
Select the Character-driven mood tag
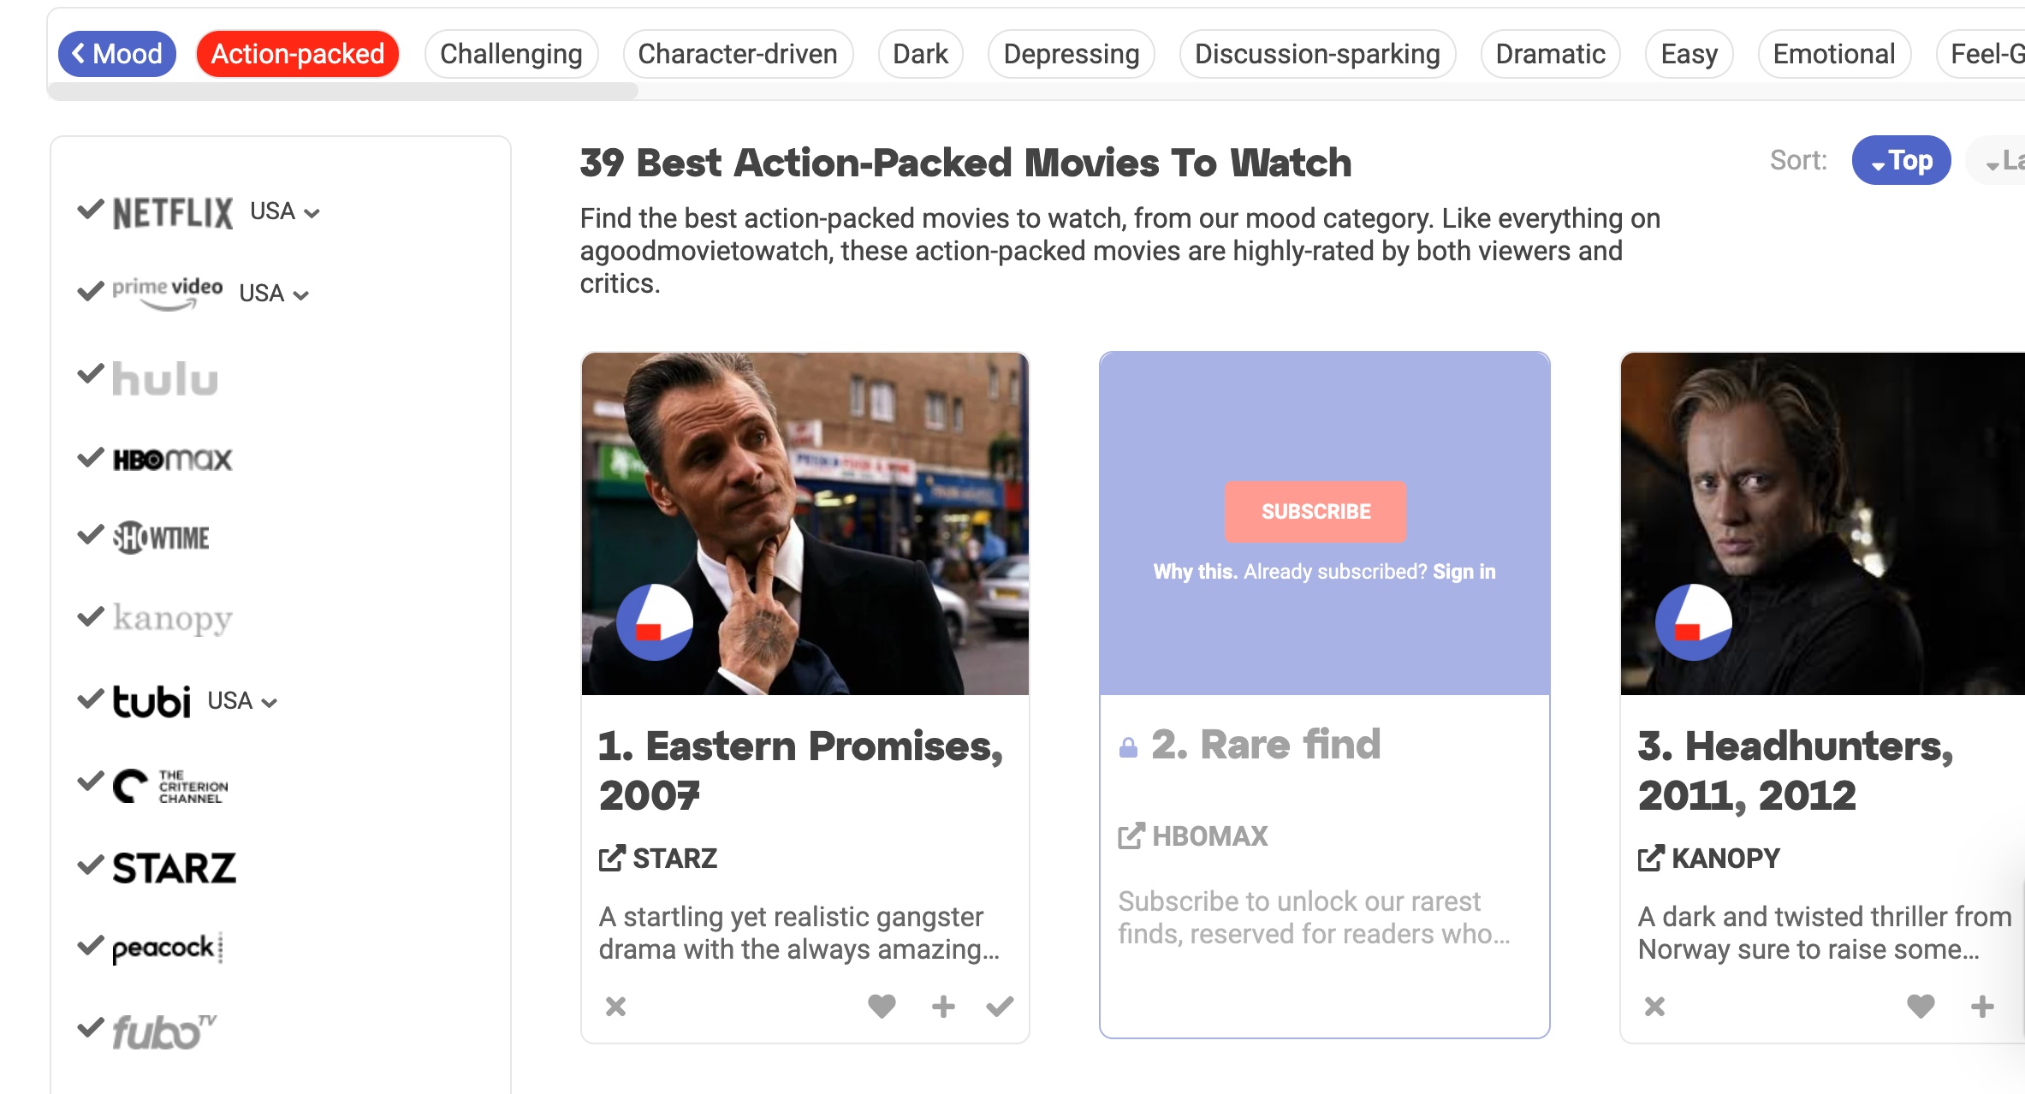coord(737,54)
